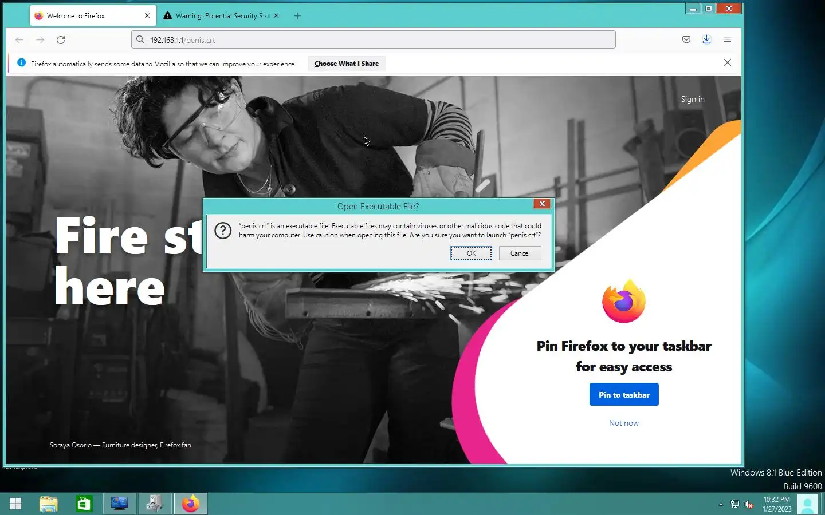Open the installer taskbar app icon
Image resolution: width=825 pixels, height=515 pixels.
click(155, 504)
